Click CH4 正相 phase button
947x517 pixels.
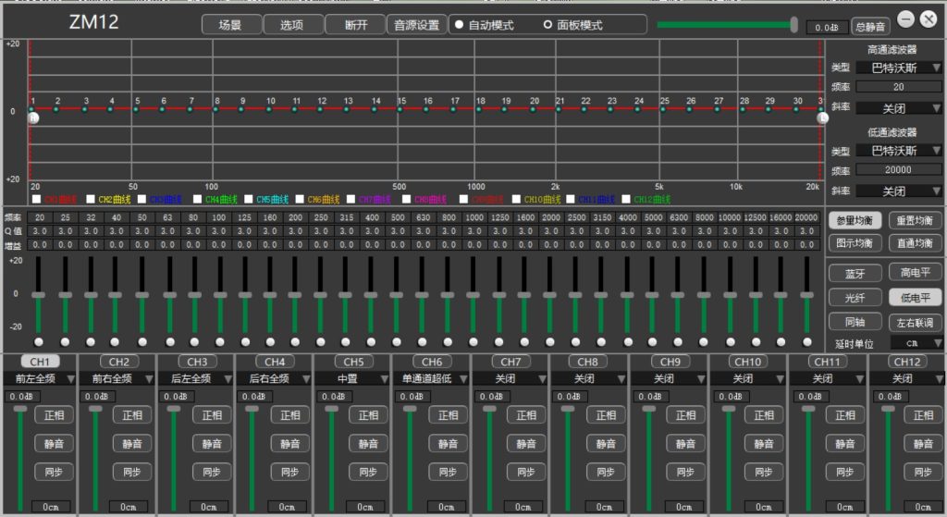click(290, 415)
